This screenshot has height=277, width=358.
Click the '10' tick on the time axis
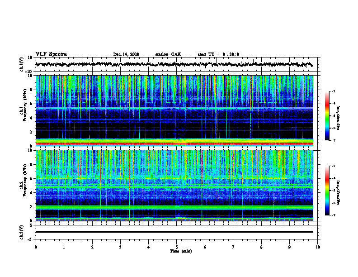click(x=318, y=247)
